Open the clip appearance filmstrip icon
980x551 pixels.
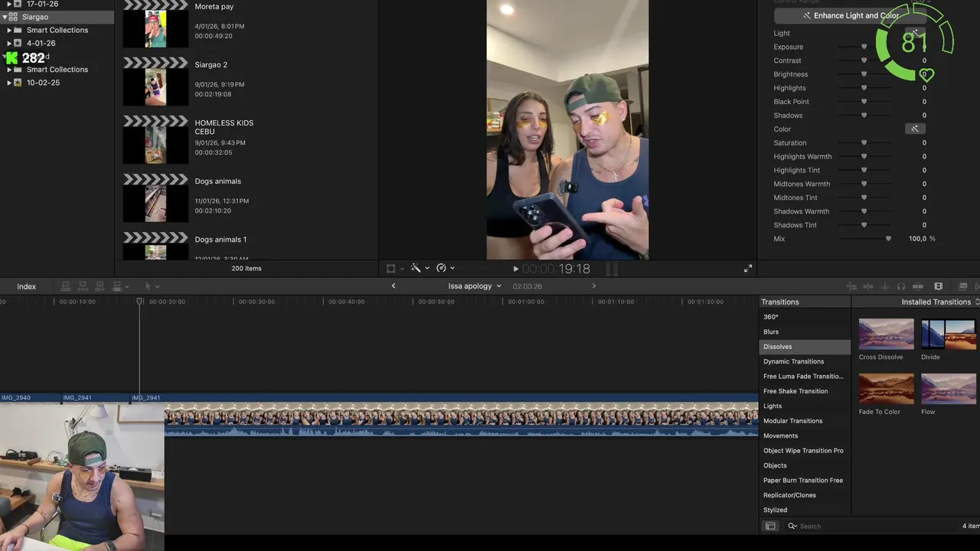click(x=939, y=286)
